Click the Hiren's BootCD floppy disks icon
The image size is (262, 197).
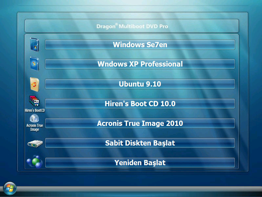pos(34,101)
